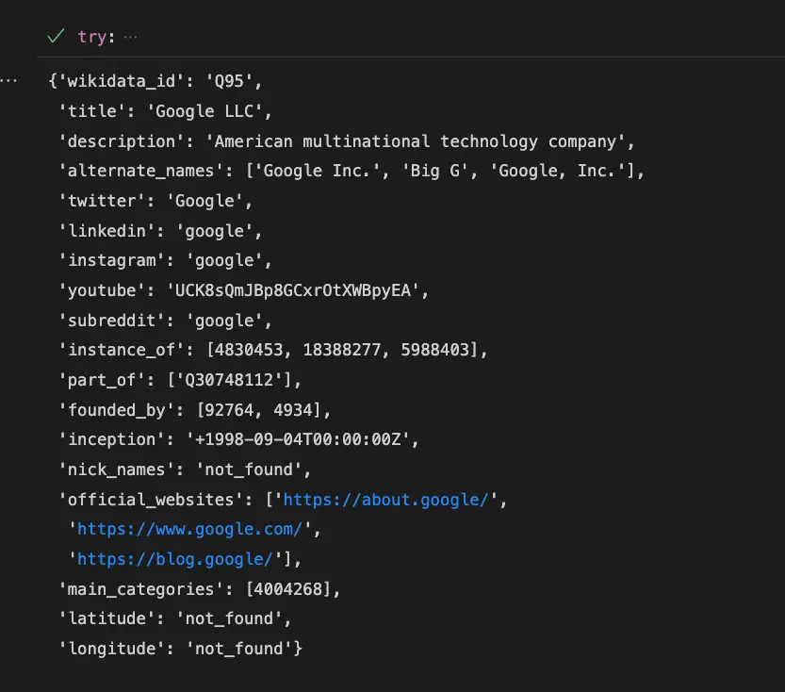The height and width of the screenshot is (692, 785).
Task: Select the 'Q95' wikidata value
Action: [x=229, y=81]
